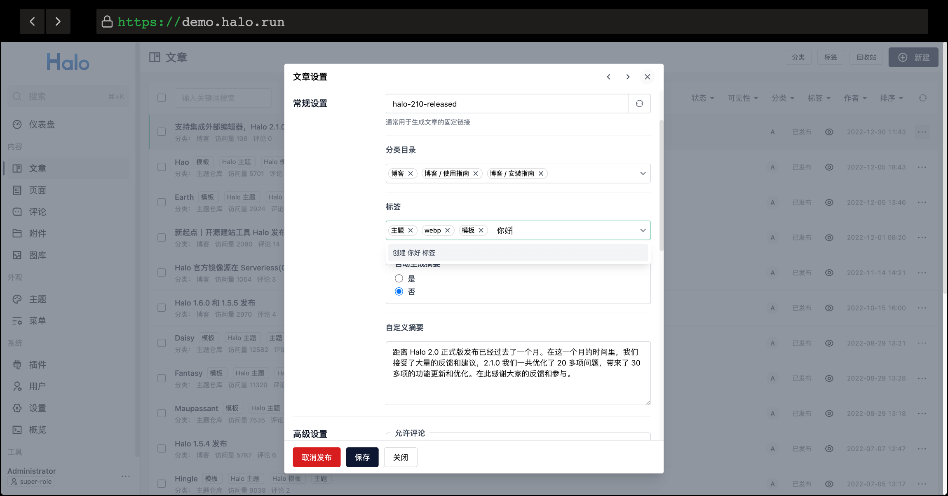
Task: Go to previous article in settings dialog
Action: pos(608,77)
